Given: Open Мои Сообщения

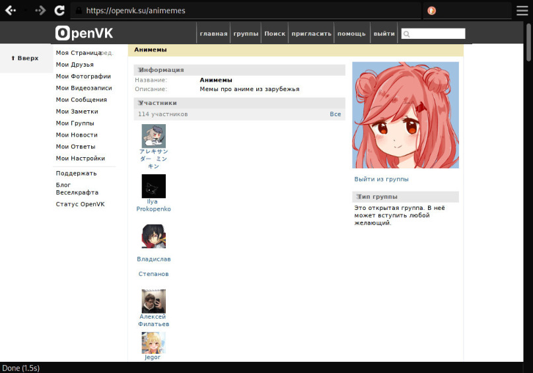Looking at the screenshot, I should [x=81, y=100].
